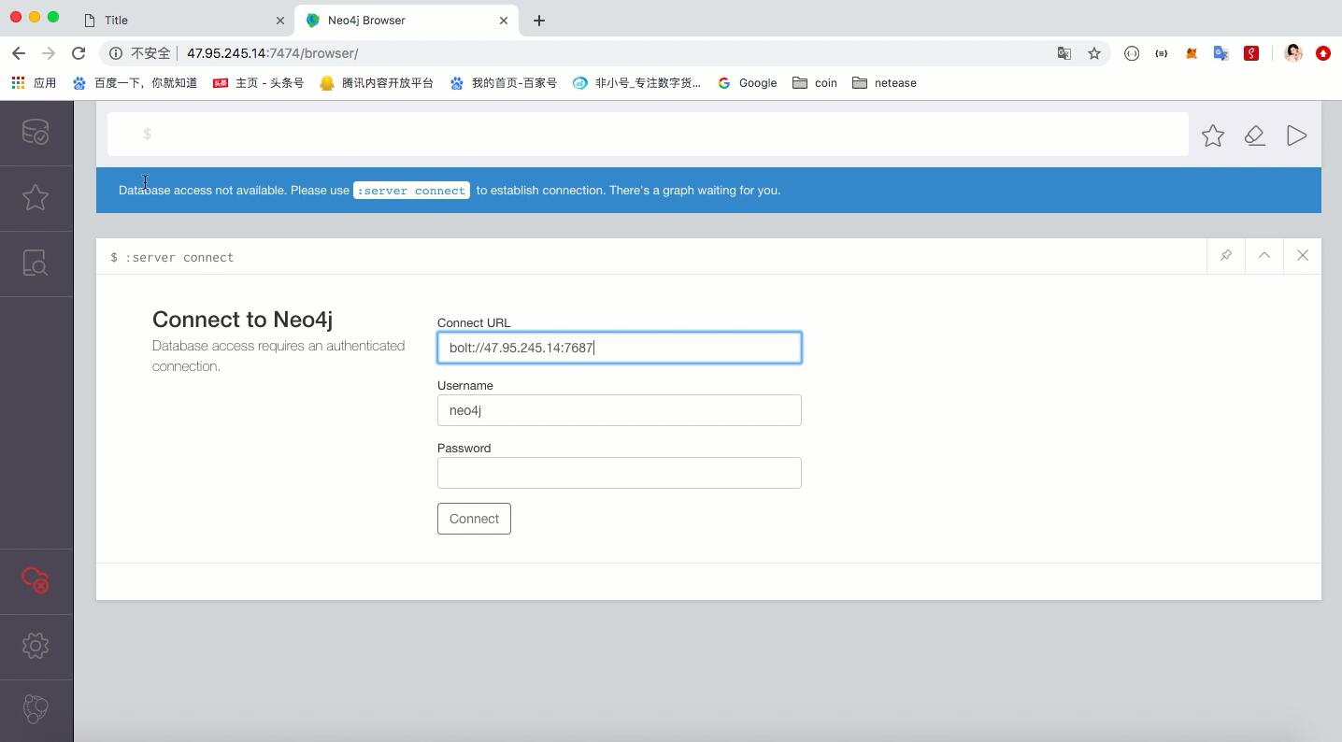Click the Connect button
1342x742 pixels.
[x=474, y=519]
